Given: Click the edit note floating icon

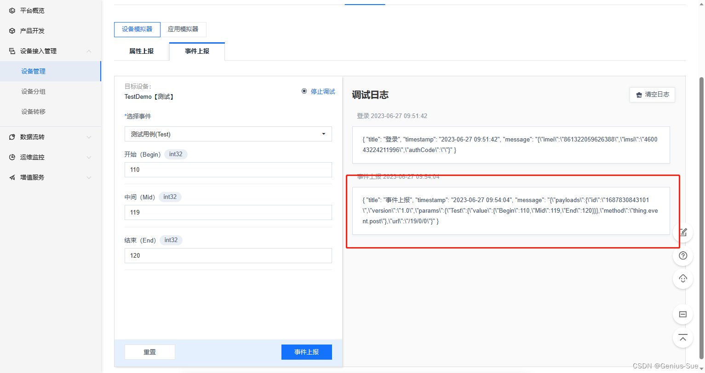Looking at the screenshot, I should (683, 232).
